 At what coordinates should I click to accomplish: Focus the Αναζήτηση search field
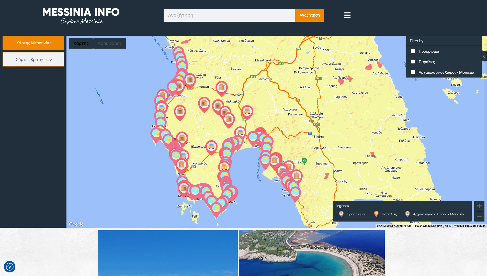[x=229, y=15]
